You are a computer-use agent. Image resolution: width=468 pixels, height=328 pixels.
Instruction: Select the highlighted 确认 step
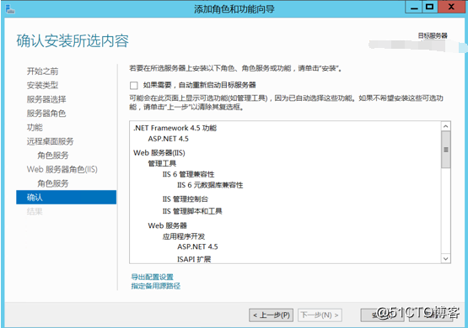(x=67, y=198)
